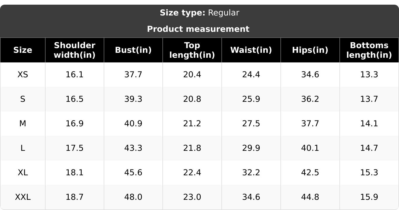Select the L size row label
Screen dimensions: 399x210
(23, 148)
